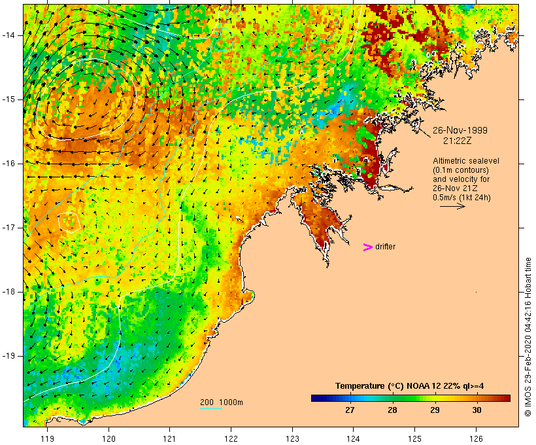This screenshot has height=445, width=536.
Task: Click the colorbar at 28 degrees green
Action: [392, 398]
